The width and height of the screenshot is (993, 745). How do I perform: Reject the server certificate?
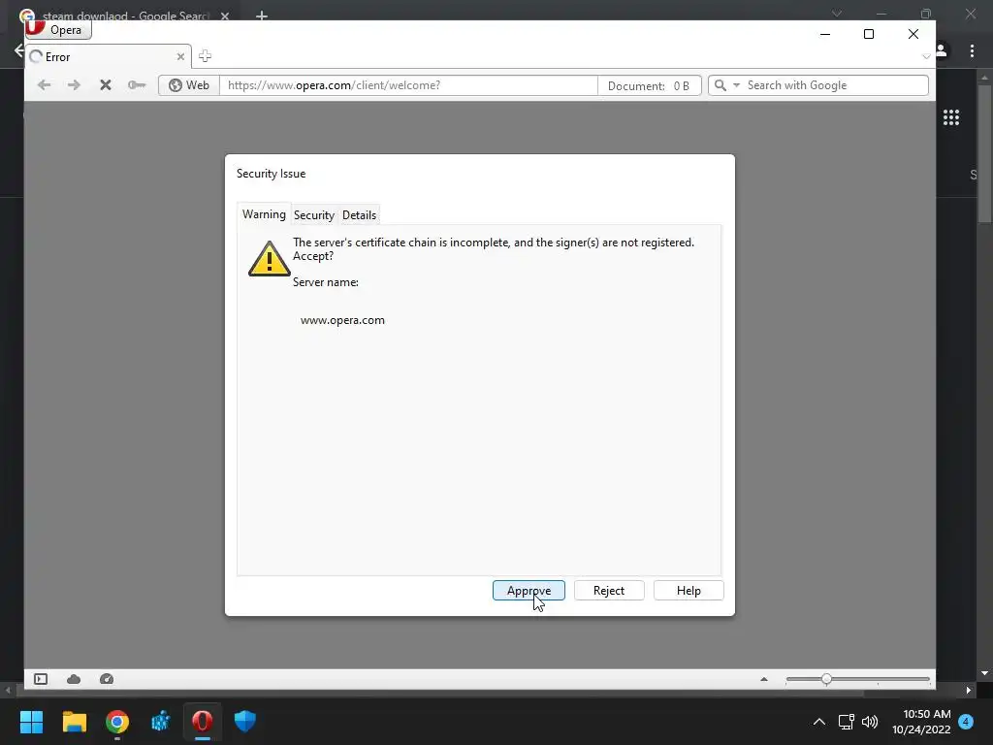tap(609, 591)
